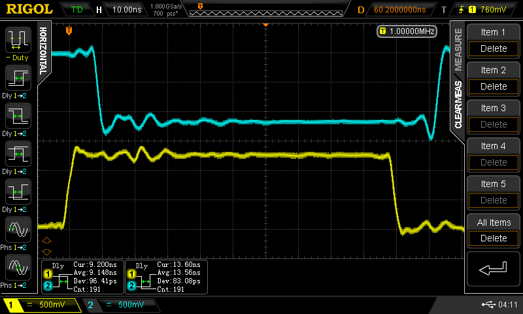Select channel 1 500mV tab
The height and width of the screenshot is (314, 523).
coord(42,305)
